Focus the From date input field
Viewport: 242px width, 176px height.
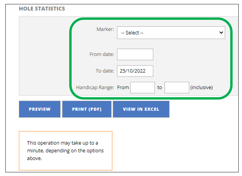tap(135, 54)
